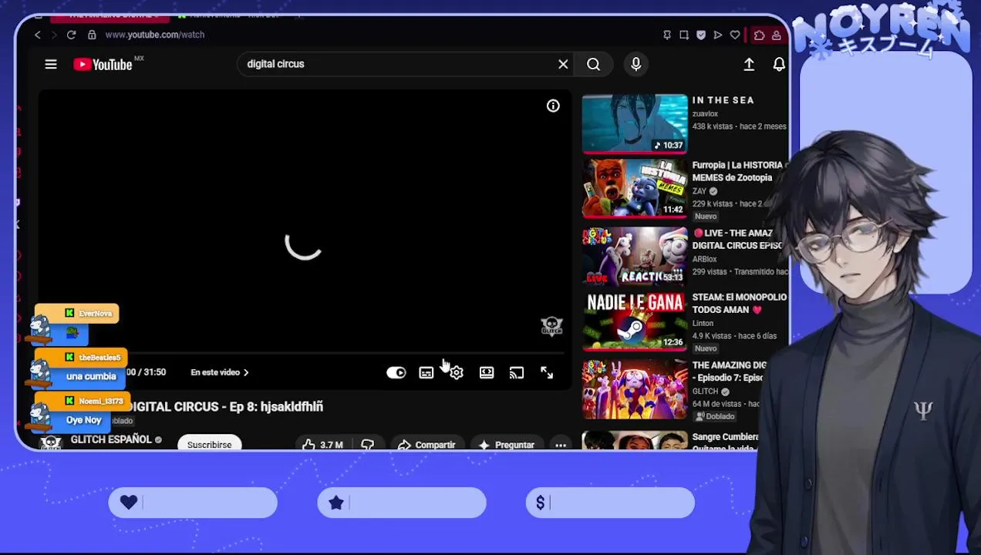Click the star subscribers bar on stream overlay
981x555 pixels.
[402, 503]
